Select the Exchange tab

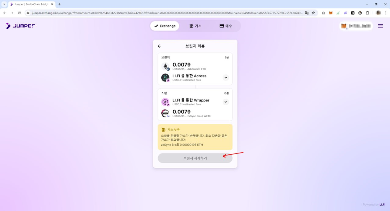coord(165,26)
